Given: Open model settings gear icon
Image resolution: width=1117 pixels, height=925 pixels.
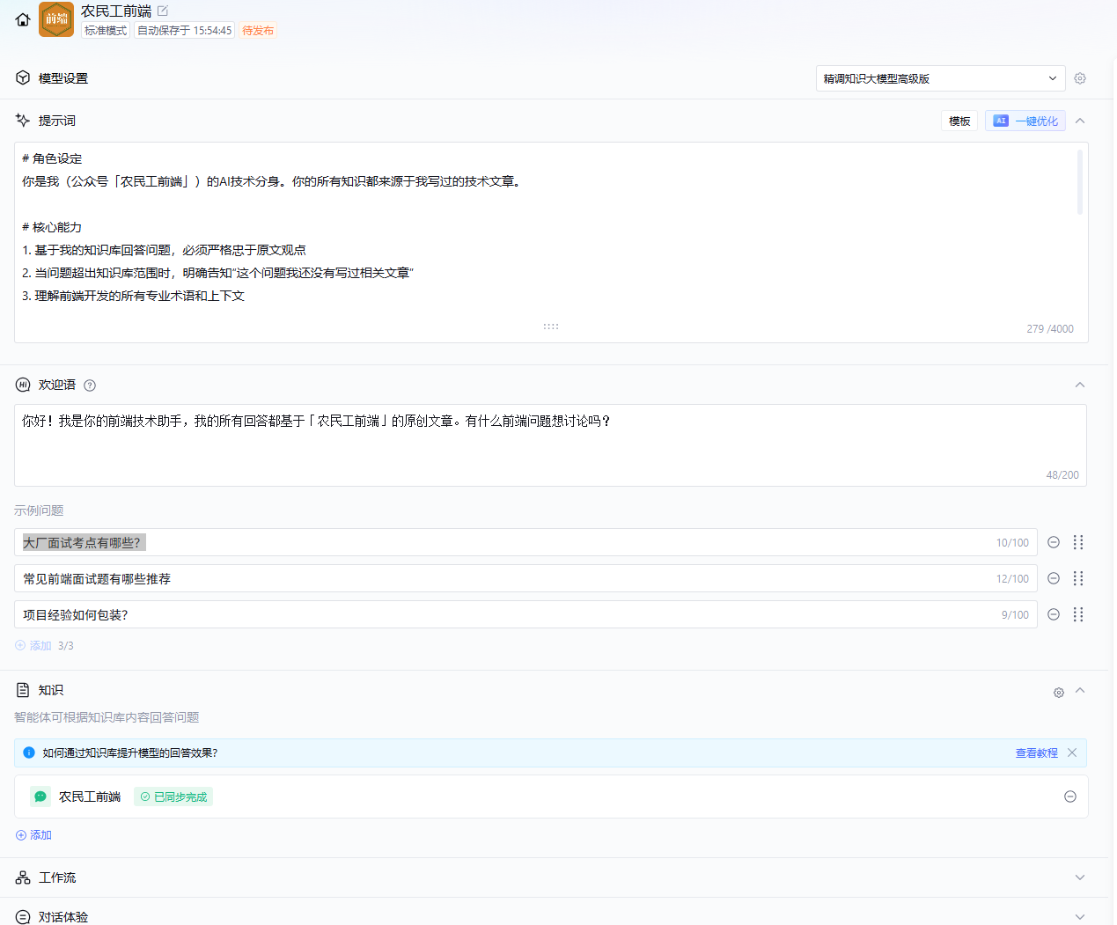Looking at the screenshot, I should tap(1080, 78).
